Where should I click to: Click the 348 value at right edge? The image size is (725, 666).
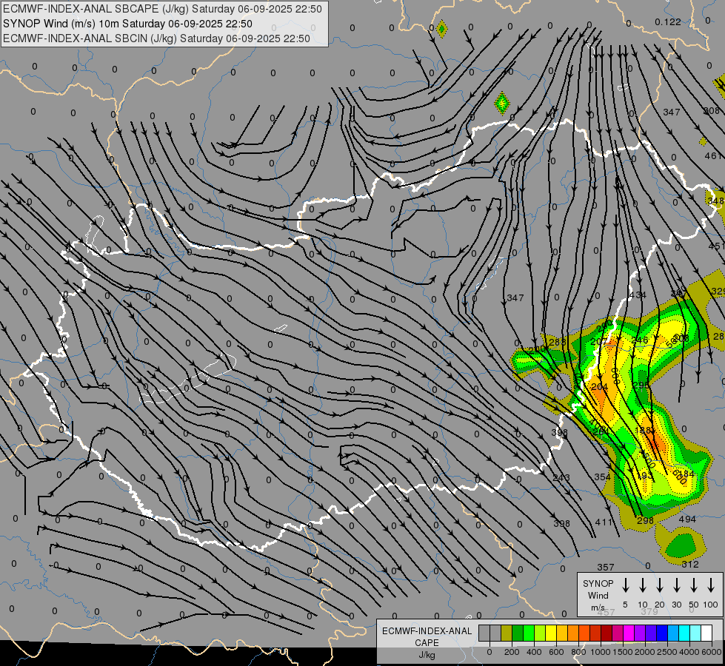click(x=716, y=201)
